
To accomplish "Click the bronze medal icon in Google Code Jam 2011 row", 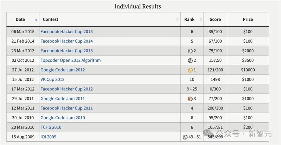I will (x=190, y=99).
